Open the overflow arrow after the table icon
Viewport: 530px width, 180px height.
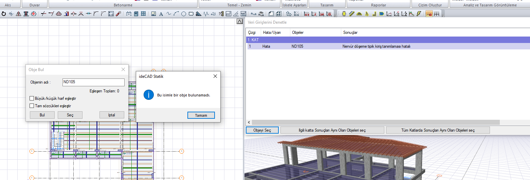[x=443, y=15]
